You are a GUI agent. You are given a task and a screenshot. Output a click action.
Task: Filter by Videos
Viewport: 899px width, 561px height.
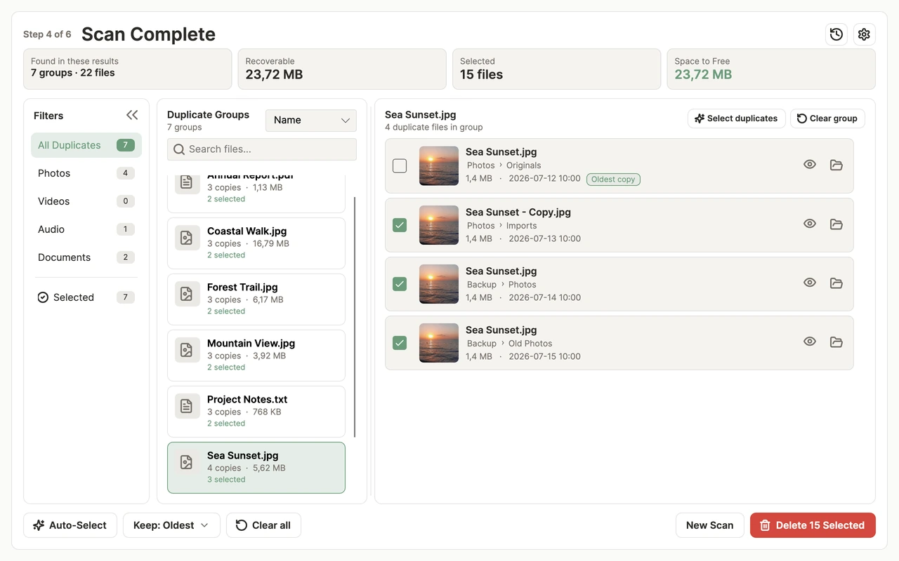(86, 201)
